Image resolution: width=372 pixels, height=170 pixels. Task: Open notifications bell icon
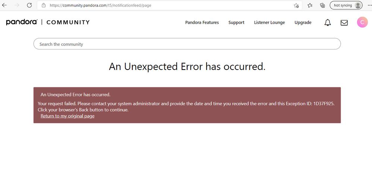tap(328, 23)
